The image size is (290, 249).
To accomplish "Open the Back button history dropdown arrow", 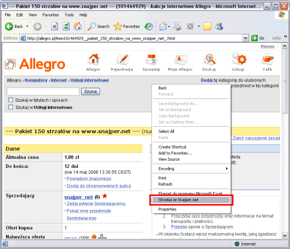I will click(28, 27).
